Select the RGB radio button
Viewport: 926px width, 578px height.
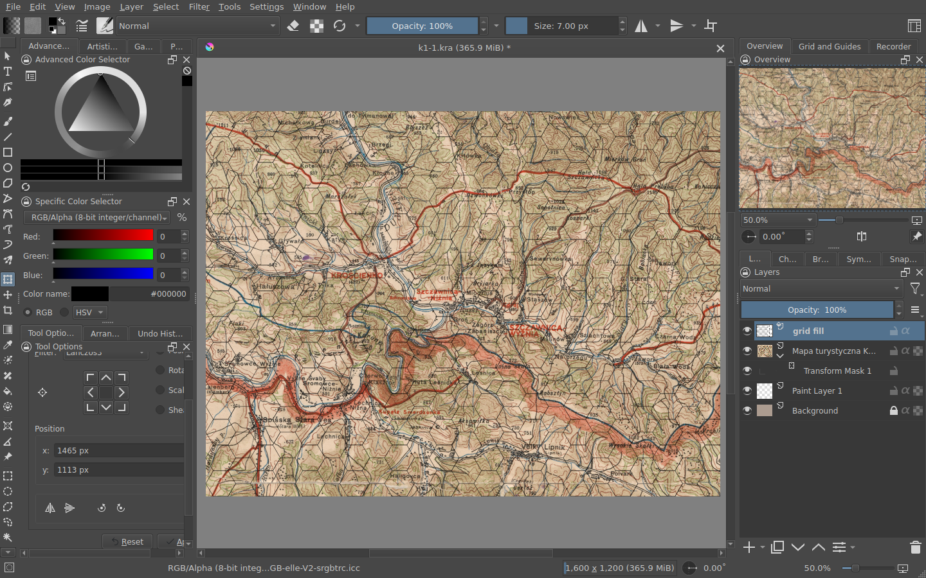(x=28, y=312)
